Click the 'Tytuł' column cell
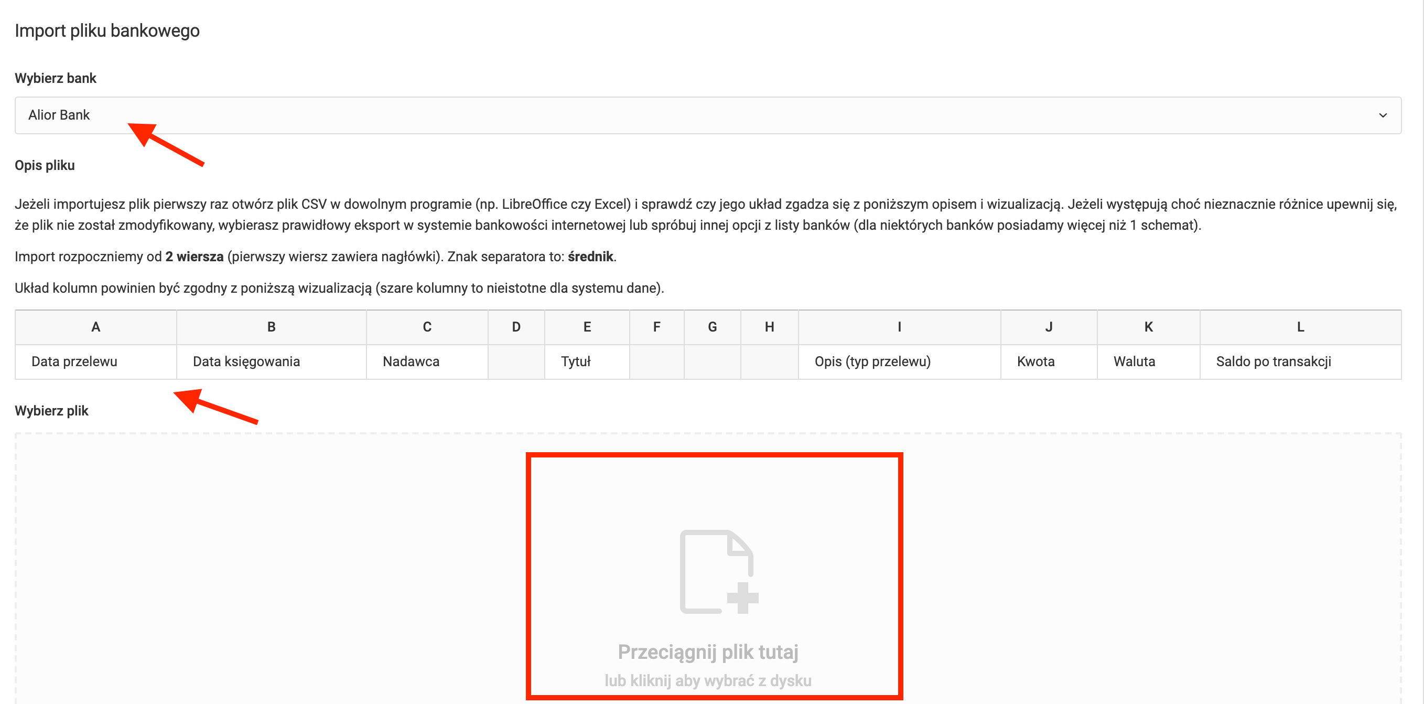 coord(576,361)
